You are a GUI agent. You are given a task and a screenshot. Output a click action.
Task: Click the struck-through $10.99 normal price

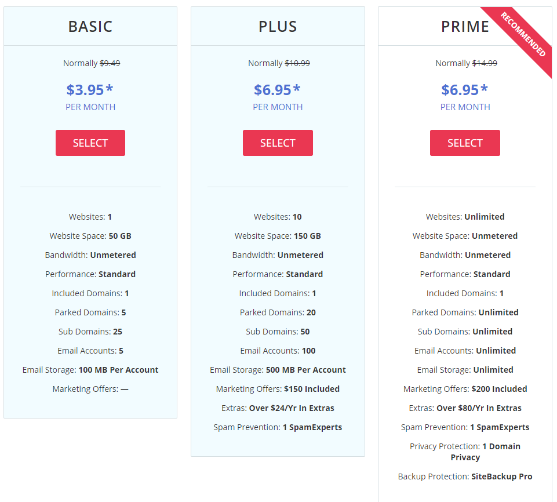(297, 63)
